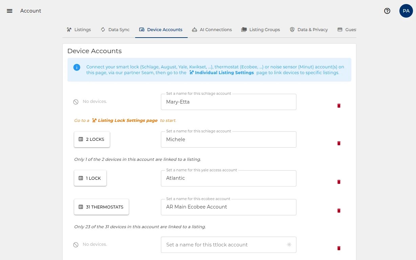Open the 2 LOCKS device list

[92, 139]
